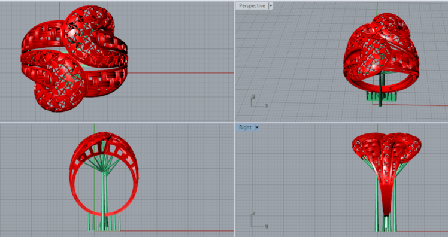The width and height of the screenshot is (448, 237).
Task: Click the z-y world axis icon in Right view
Action: click(x=259, y=220)
